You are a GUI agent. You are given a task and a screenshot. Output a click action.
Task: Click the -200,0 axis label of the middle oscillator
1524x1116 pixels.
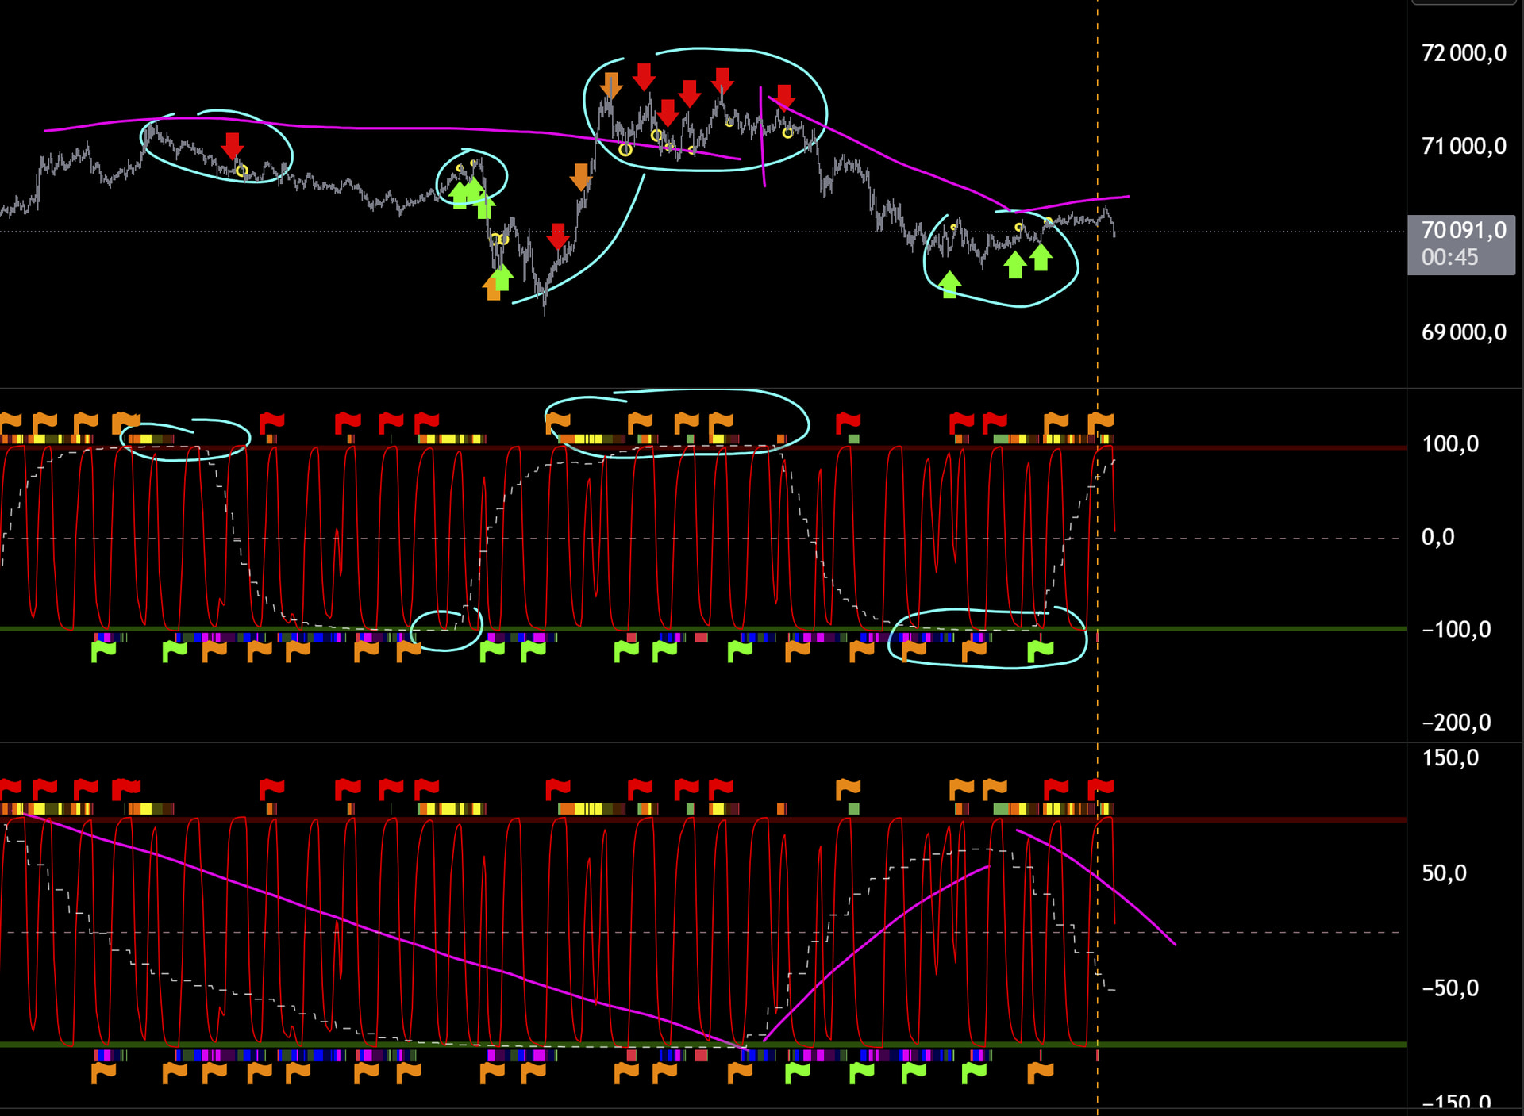tap(1456, 723)
